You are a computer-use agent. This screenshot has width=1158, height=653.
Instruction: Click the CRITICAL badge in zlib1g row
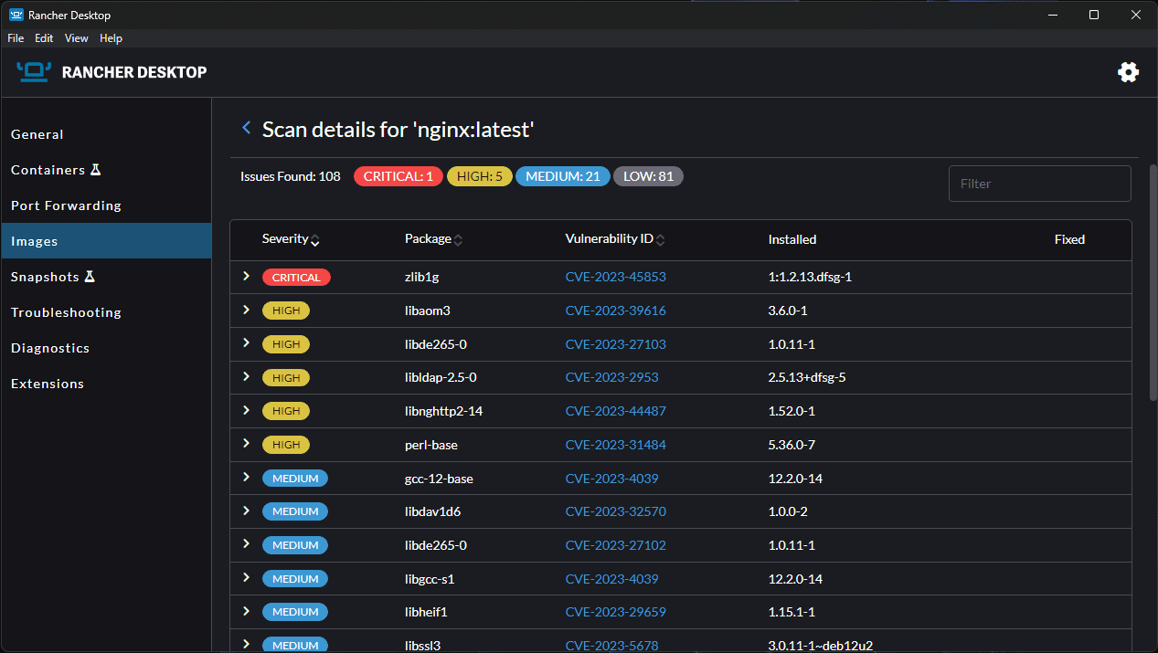[296, 277]
